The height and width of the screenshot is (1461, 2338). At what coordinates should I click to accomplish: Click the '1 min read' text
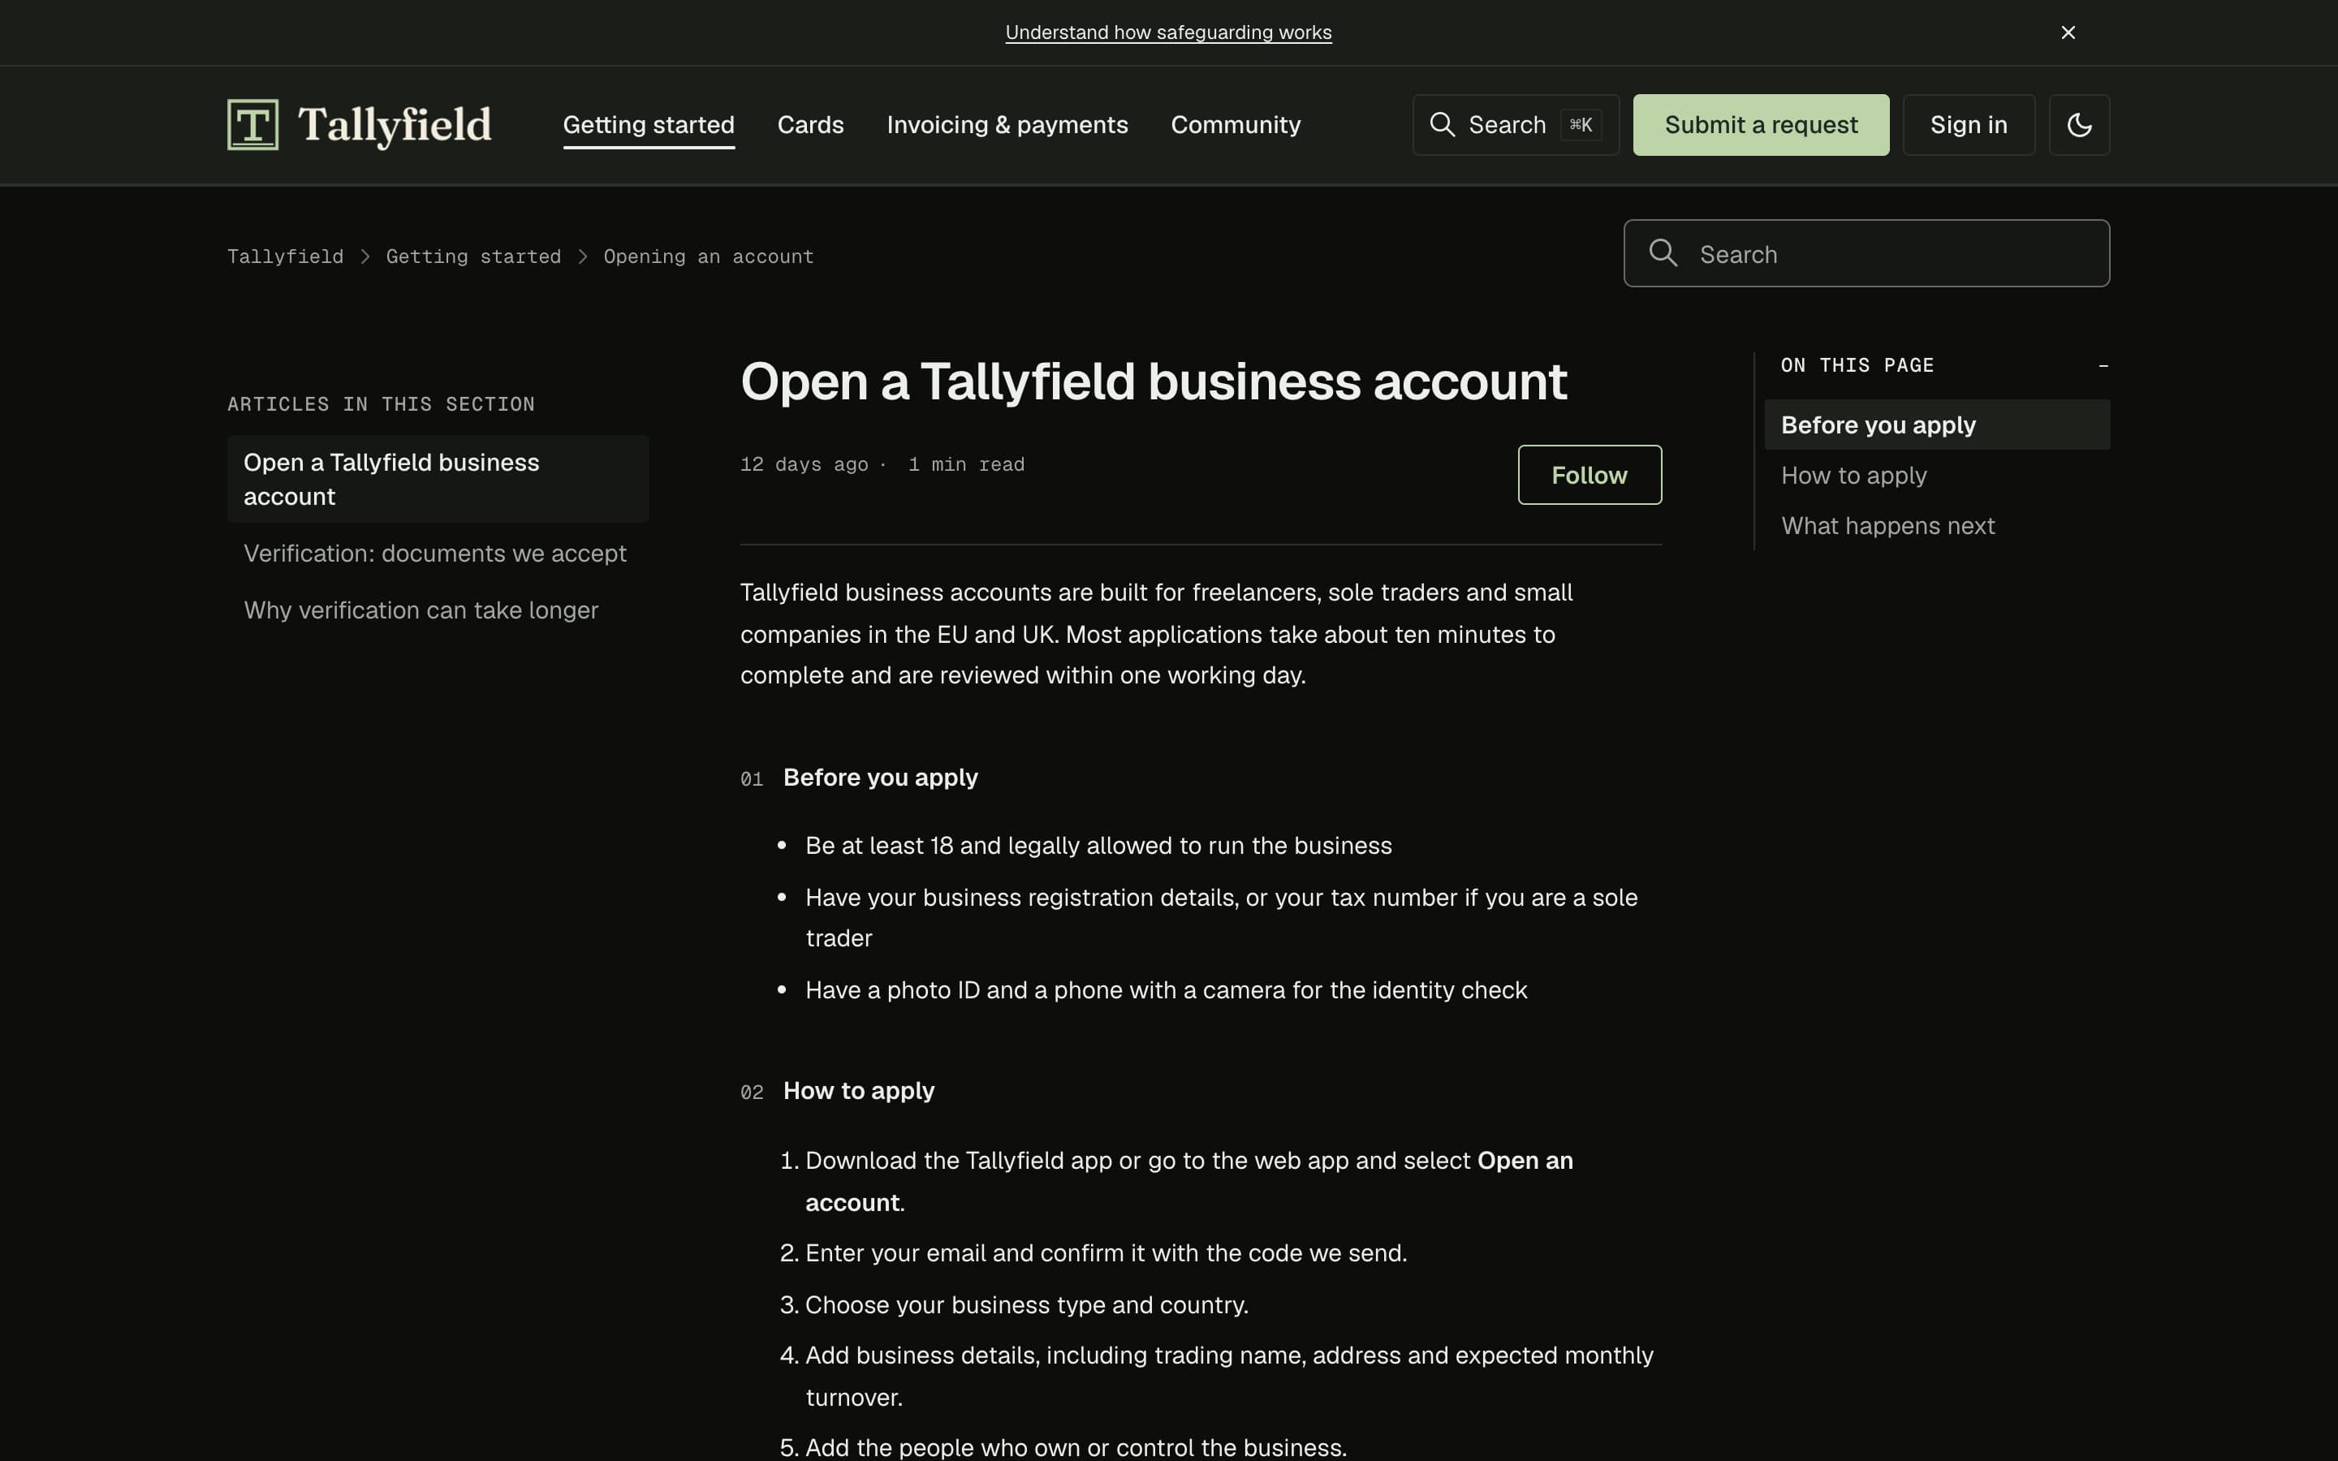click(x=966, y=465)
